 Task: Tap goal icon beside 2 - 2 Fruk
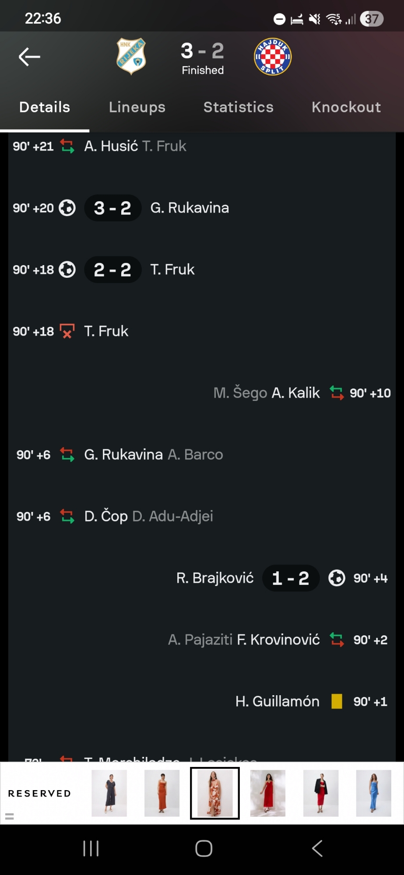point(67,269)
